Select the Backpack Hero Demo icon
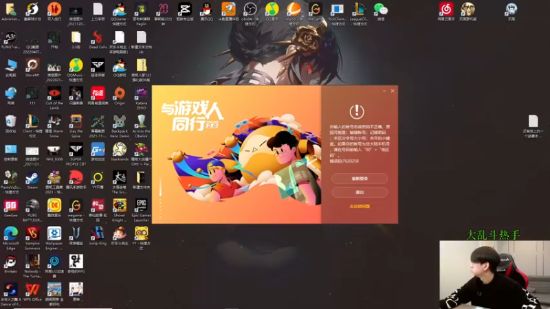Screen dimensions: 550x309 point(120,126)
